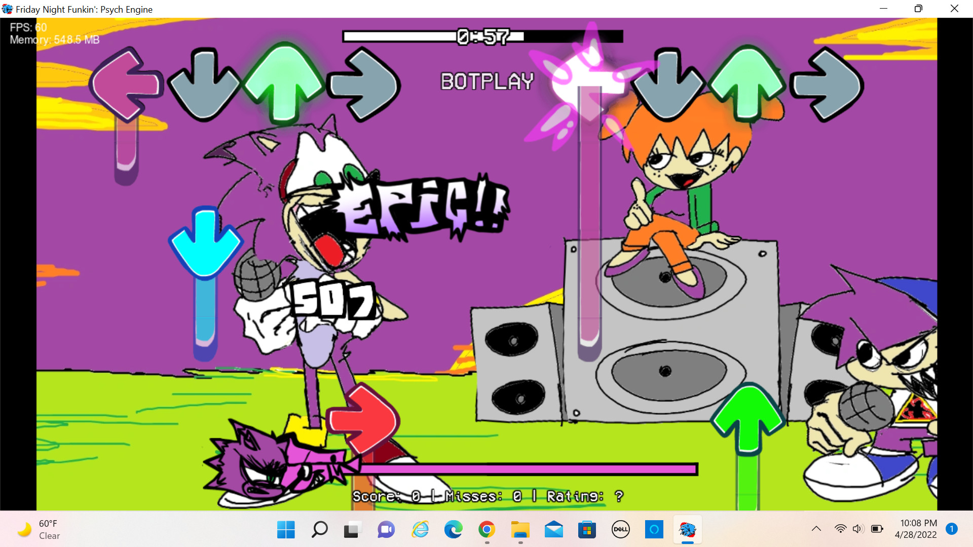
Task: Open Cortana from the taskbar
Action: (x=654, y=530)
